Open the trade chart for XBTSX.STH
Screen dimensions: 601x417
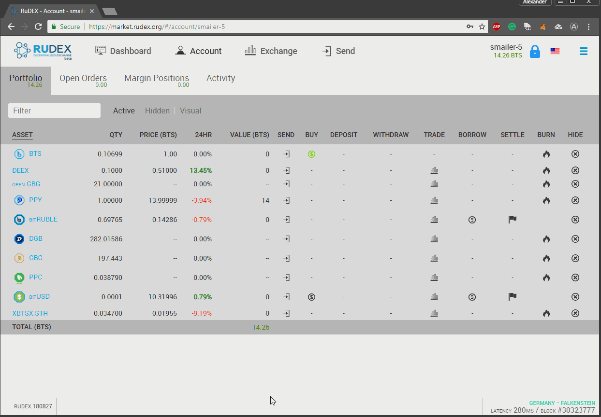[434, 313]
